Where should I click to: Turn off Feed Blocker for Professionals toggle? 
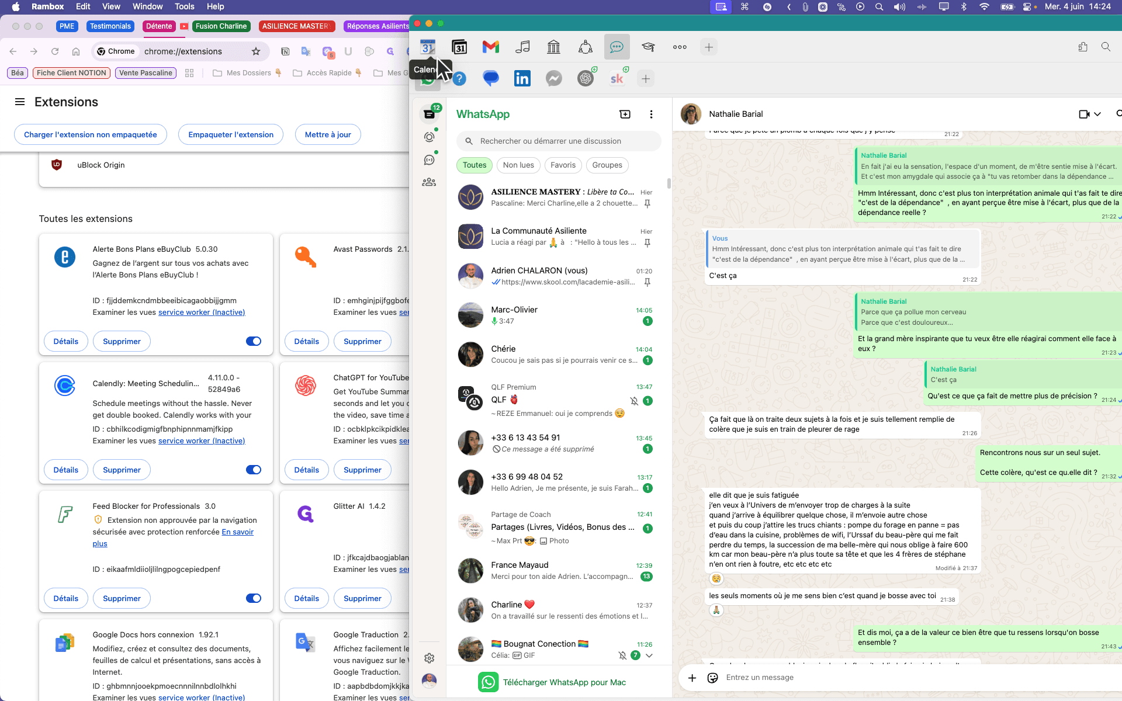pos(254,598)
